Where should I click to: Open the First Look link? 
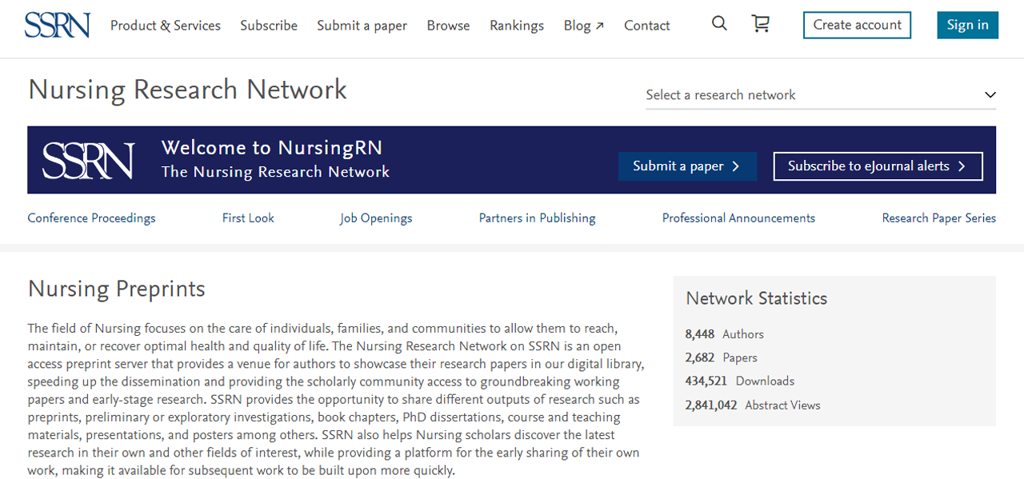[248, 218]
